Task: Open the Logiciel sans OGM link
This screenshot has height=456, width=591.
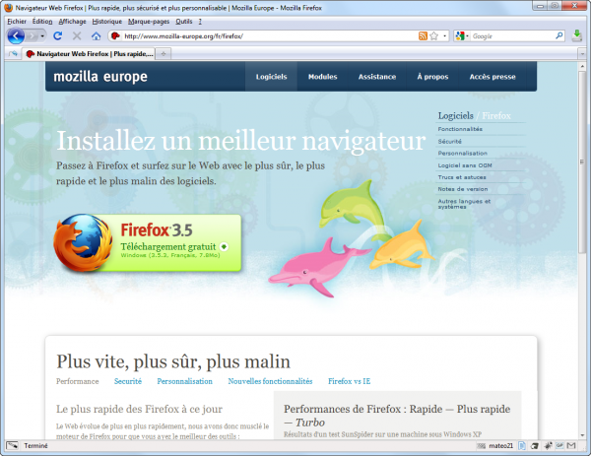Action: point(465,165)
